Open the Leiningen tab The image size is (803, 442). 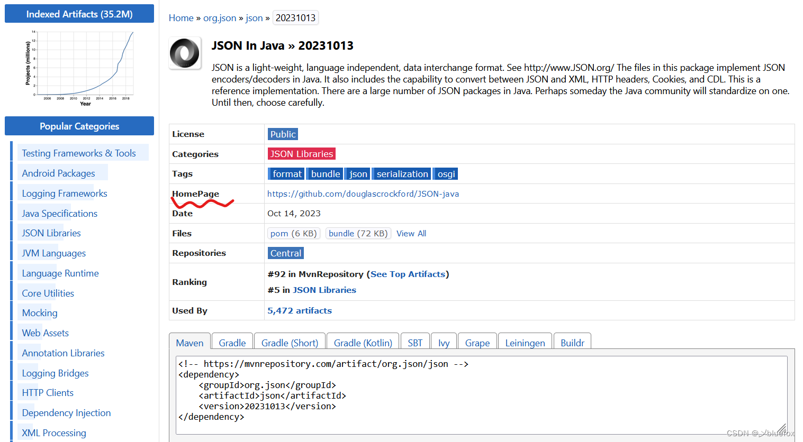tap(525, 343)
